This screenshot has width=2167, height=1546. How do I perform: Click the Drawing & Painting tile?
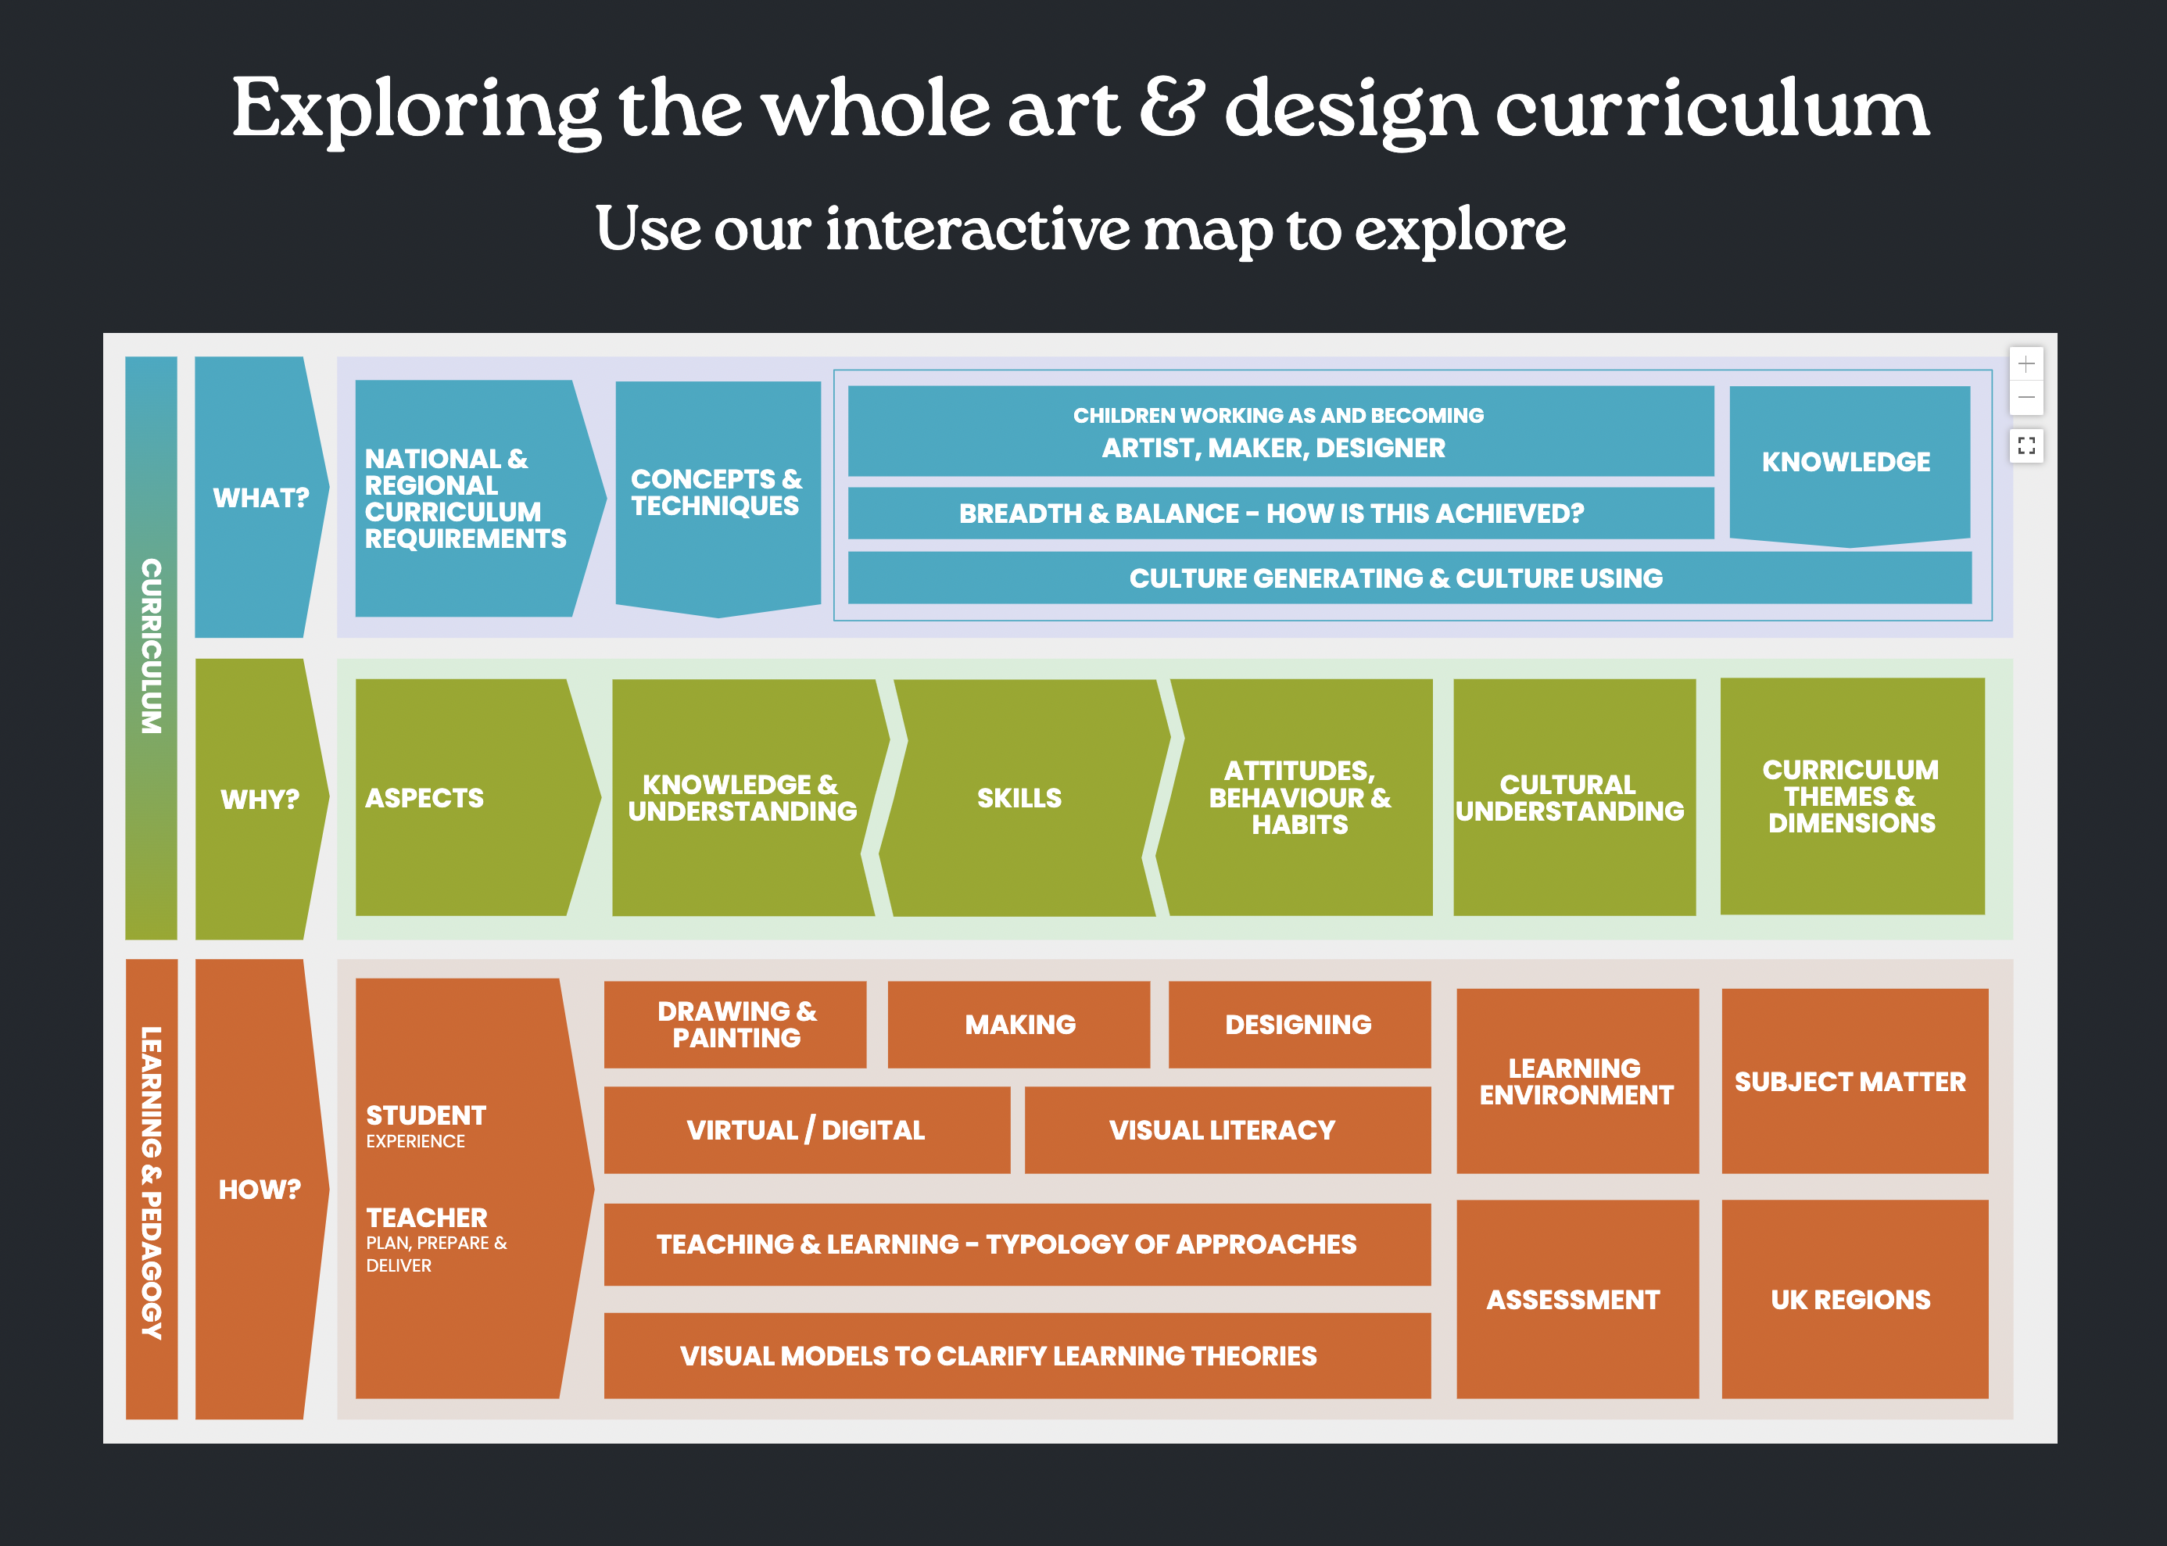(735, 1025)
